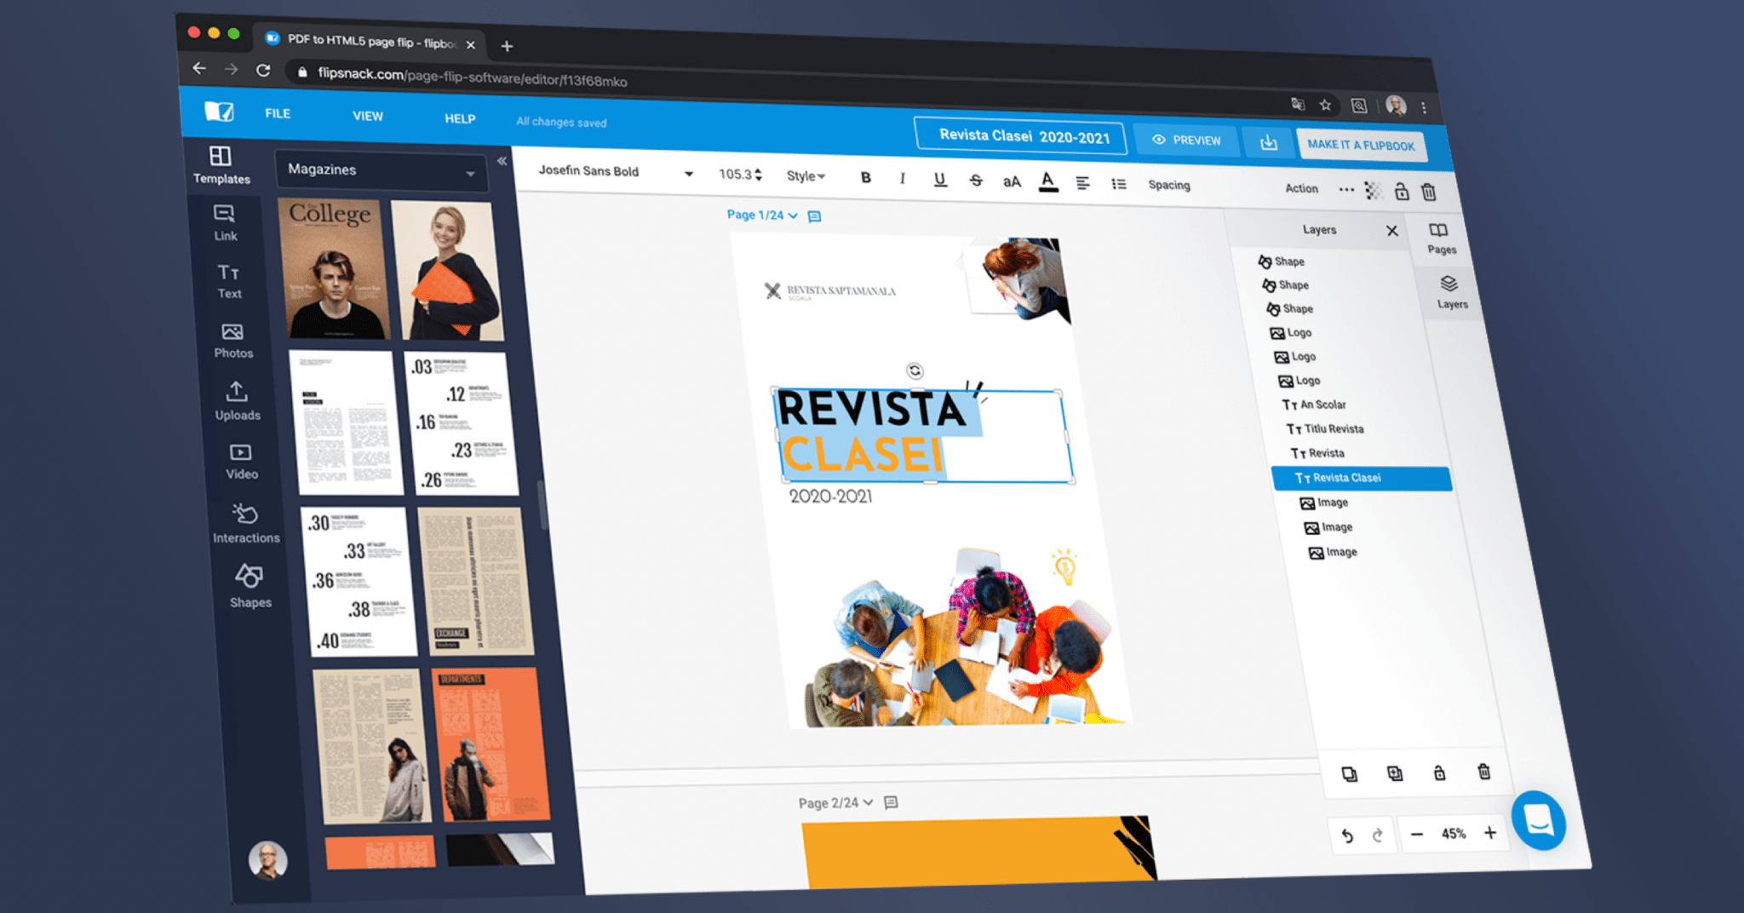Expand the Page 1/24 selector
The image size is (1744, 913).
point(762,215)
